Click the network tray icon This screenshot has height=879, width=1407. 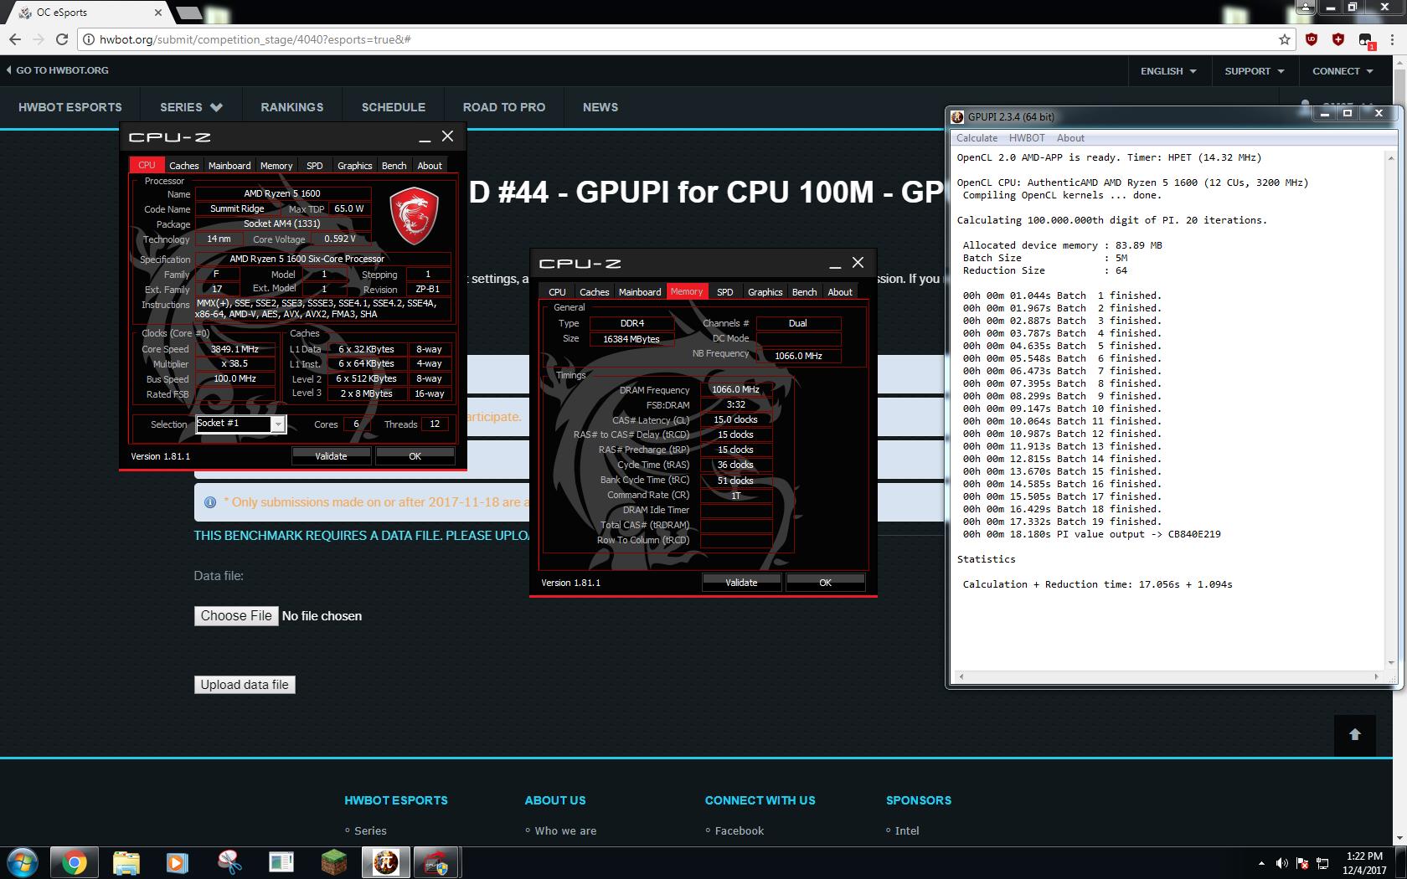(x=1323, y=863)
